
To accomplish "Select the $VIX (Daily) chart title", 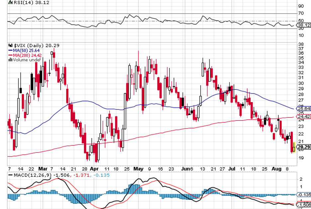I will tap(31, 45).
